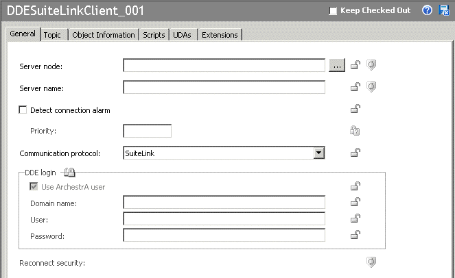Toggle lock icon for Communication protocol
This screenshot has height=278, width=455.
pyautogui.click(x=355, y=153)
